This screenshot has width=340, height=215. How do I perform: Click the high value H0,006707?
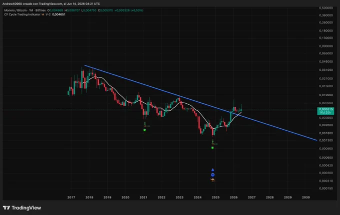[72, 10]
